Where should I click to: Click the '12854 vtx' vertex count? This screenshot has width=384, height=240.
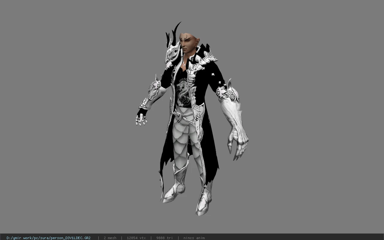point(136,238)
